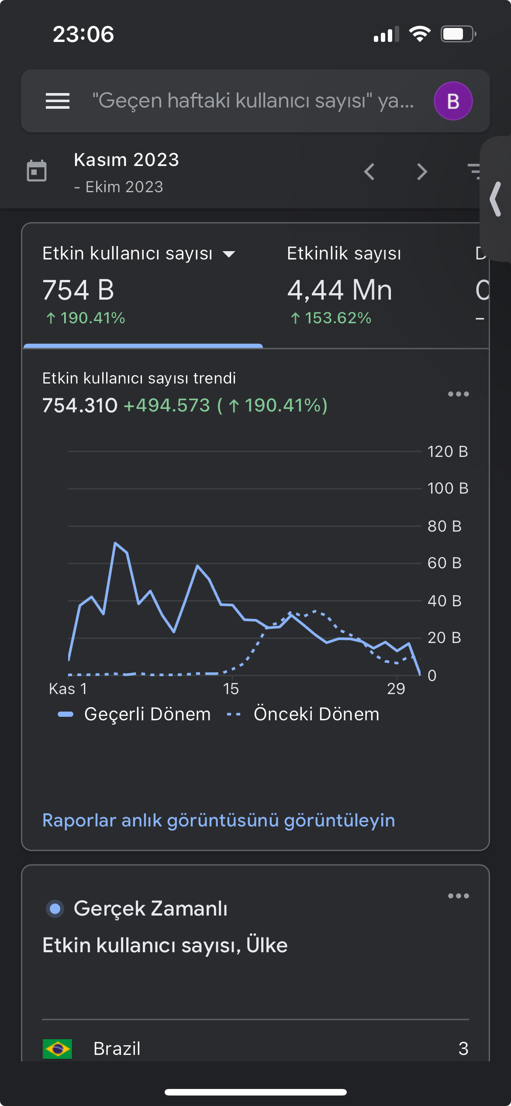Open the filter icon beside date arrows
Viewport: 511px width, 1106px height.
point(473,172)
